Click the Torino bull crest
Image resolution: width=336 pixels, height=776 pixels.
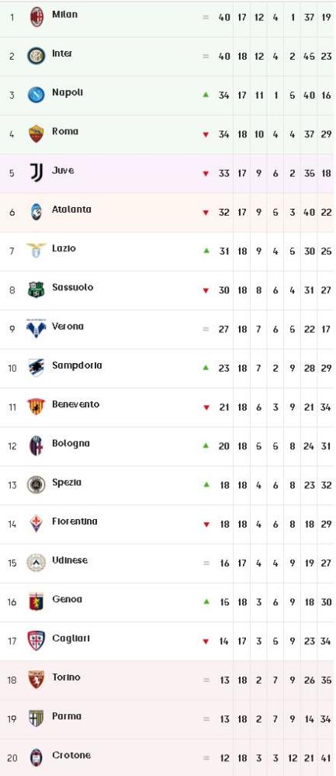pos(36,680)
